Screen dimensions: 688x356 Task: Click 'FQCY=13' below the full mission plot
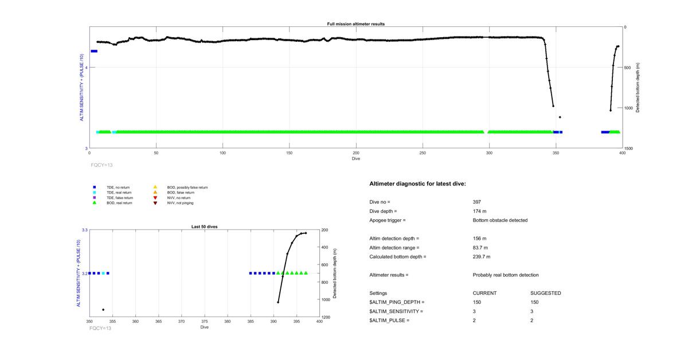tap(101, 164)
